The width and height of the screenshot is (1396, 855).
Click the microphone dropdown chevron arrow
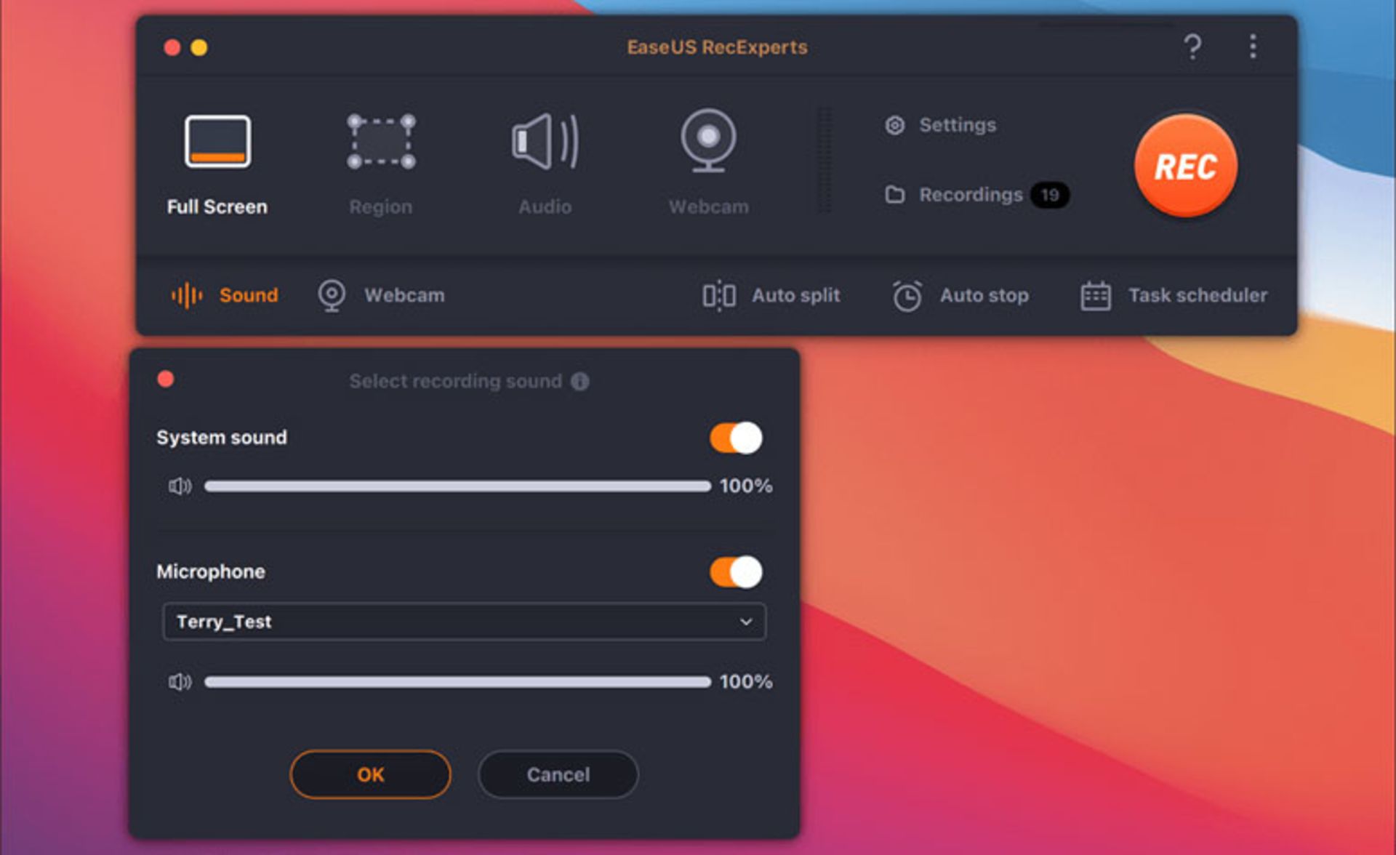click(745, 622)
